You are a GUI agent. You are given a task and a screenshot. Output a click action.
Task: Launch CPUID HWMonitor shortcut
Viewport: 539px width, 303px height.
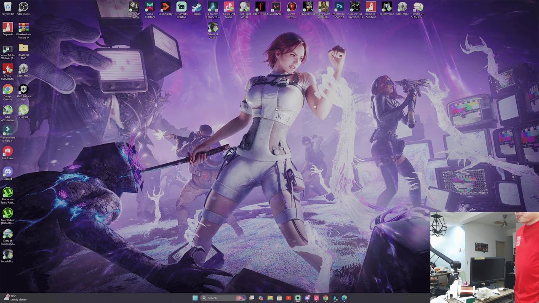click(x=8, y=72)
